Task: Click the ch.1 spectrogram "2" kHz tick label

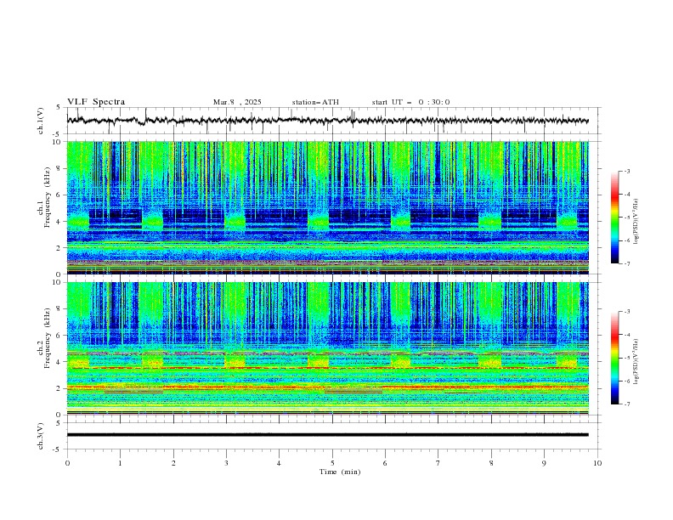Action: click(59, 248)
